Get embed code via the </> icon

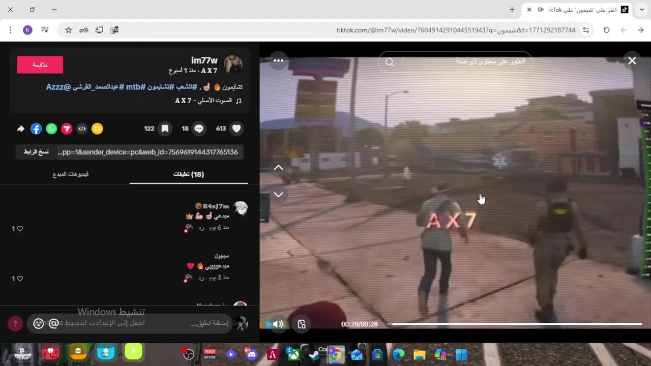coord(82,129)
